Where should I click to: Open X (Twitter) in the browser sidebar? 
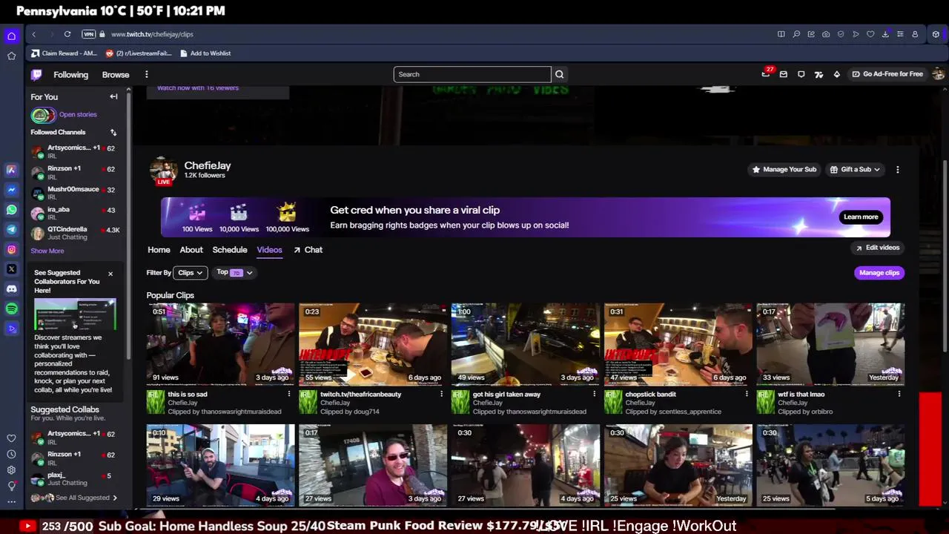click(x=12, y=269)
